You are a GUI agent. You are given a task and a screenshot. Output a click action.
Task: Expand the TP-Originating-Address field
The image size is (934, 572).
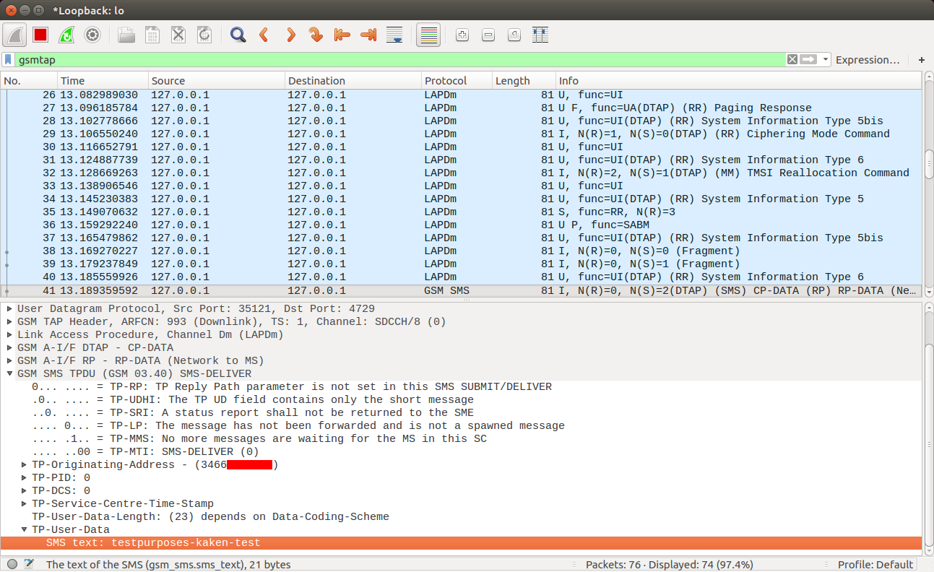point(25,465)
